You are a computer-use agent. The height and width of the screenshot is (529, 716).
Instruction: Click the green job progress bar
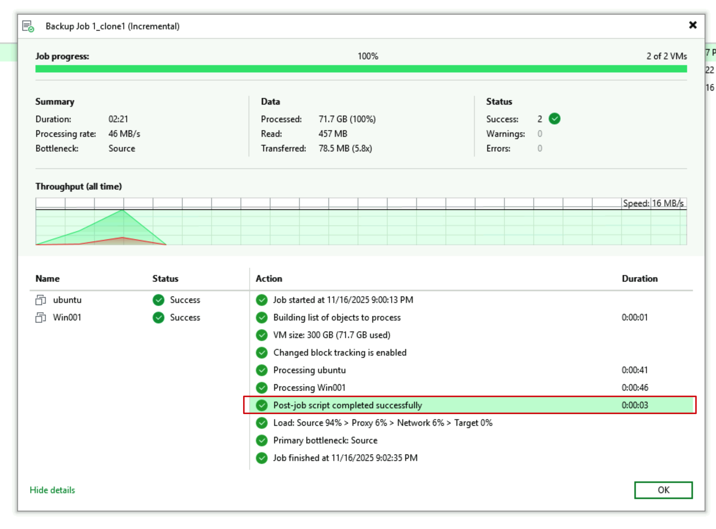[x=361, y=69]
